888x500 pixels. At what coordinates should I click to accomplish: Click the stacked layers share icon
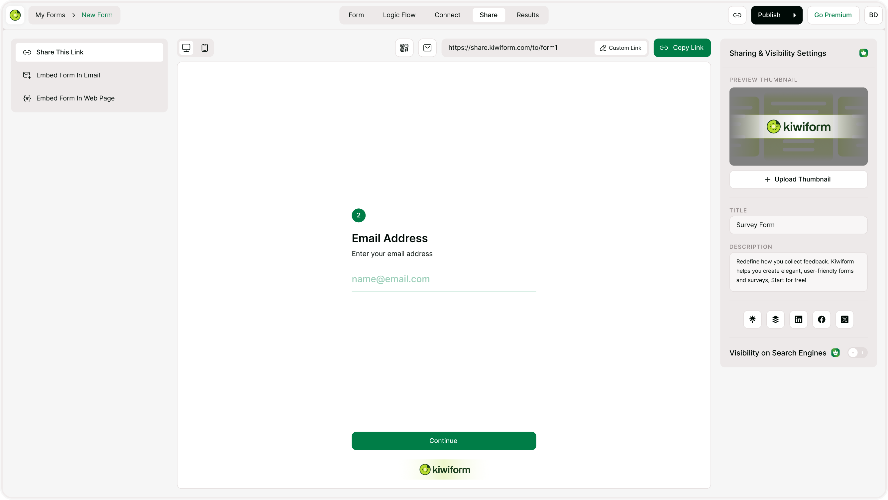pyautogui.click(x=775, y=319)
